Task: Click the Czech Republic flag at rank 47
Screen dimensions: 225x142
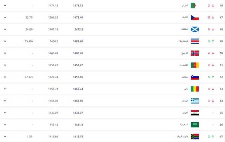Action: point(195,18)
